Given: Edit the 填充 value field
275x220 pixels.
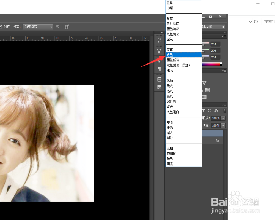Looking at the screenshot, I should pyautogui.click(x=216, y=125).
